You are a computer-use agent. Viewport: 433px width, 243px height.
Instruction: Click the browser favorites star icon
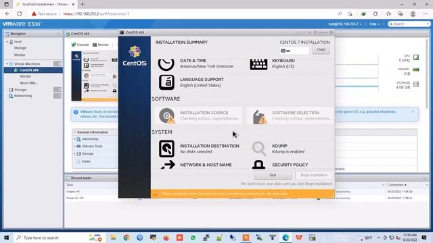388,13
